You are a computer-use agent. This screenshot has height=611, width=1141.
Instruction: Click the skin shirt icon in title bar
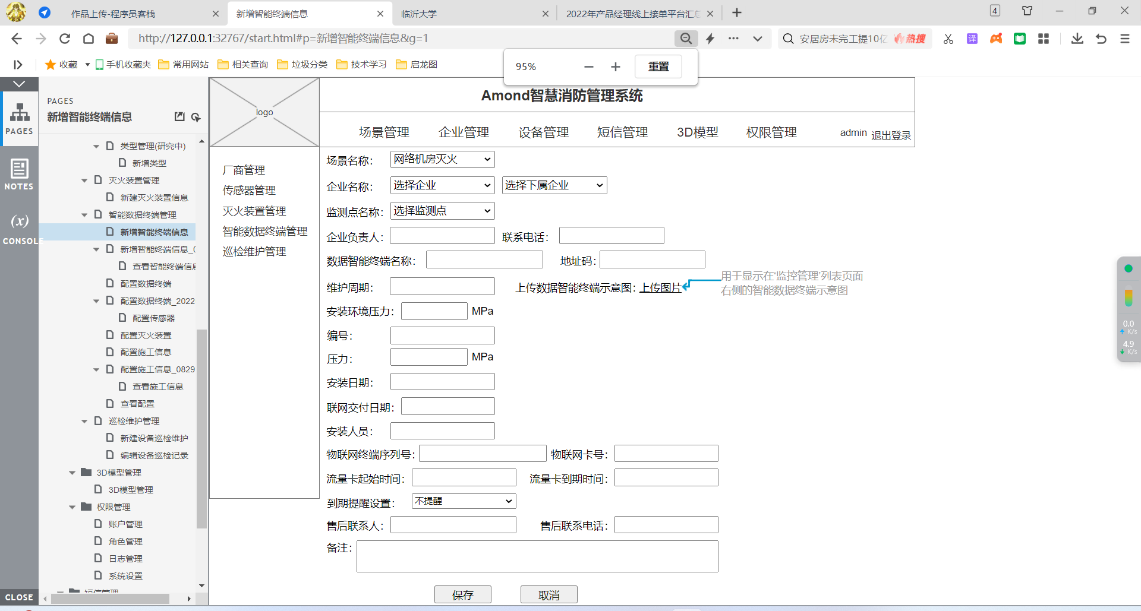(1027, 11)
